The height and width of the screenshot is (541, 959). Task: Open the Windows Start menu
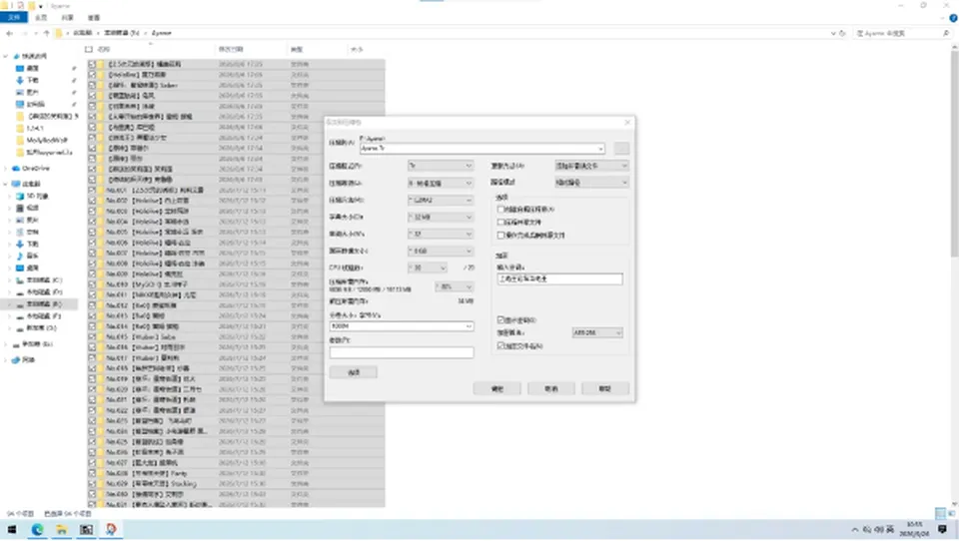point(12,529)
